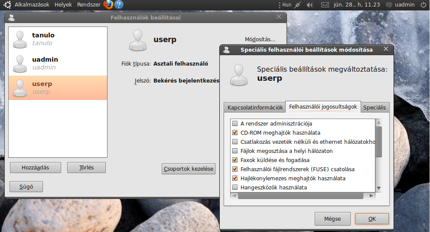
Task: Toggle 'Hangeszközök használata' checkbox
Action: coord(235,188)
